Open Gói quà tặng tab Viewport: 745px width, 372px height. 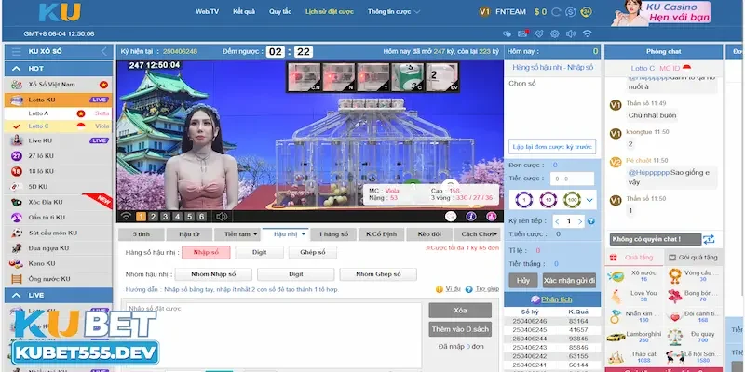click(693, 258)
